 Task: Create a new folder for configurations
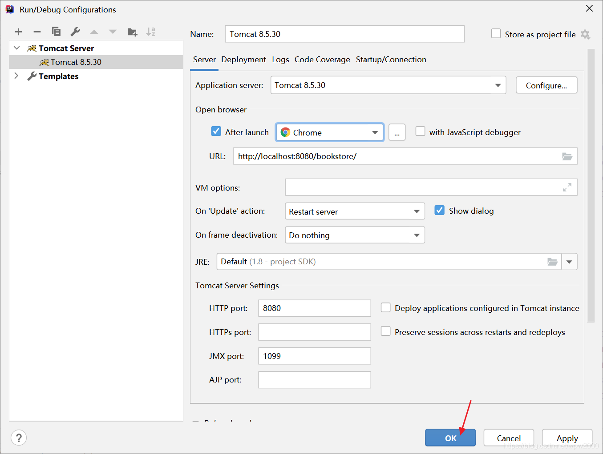coord(132,32)
